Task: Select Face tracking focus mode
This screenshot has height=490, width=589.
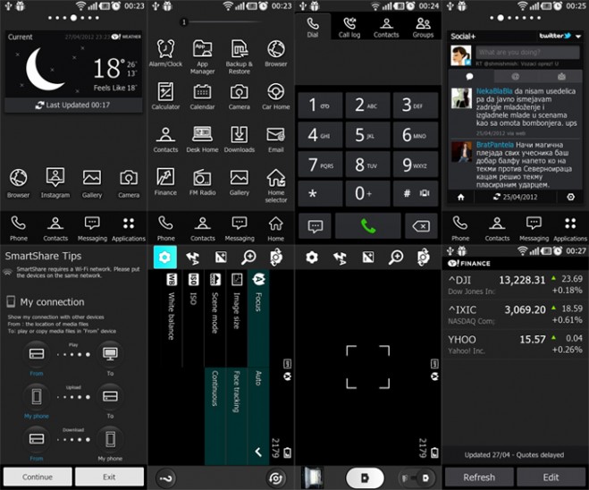Action: click(237, 417)
